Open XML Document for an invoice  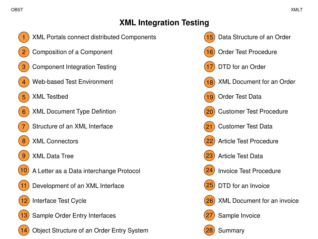(258, 201)
